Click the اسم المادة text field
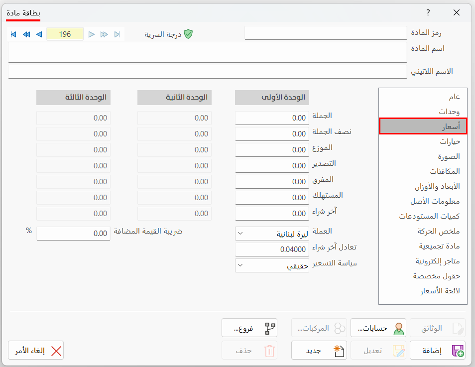Screen dimensions: 475x367 coord(208,52)
